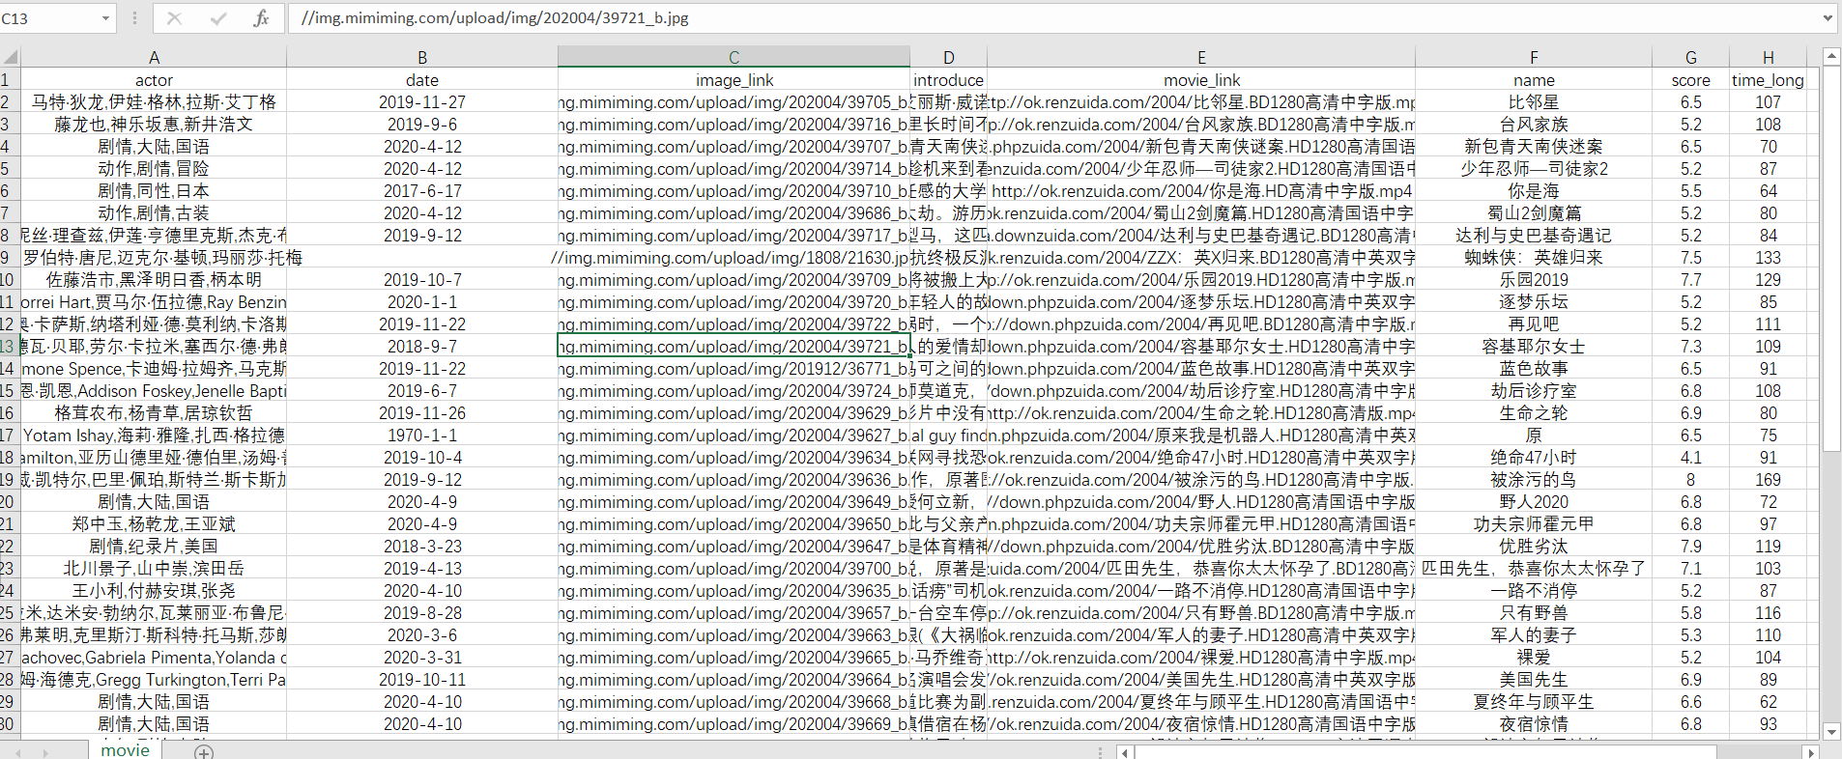Select column F header
This screenshot has height=759, width=1842.
point(1534,57)
